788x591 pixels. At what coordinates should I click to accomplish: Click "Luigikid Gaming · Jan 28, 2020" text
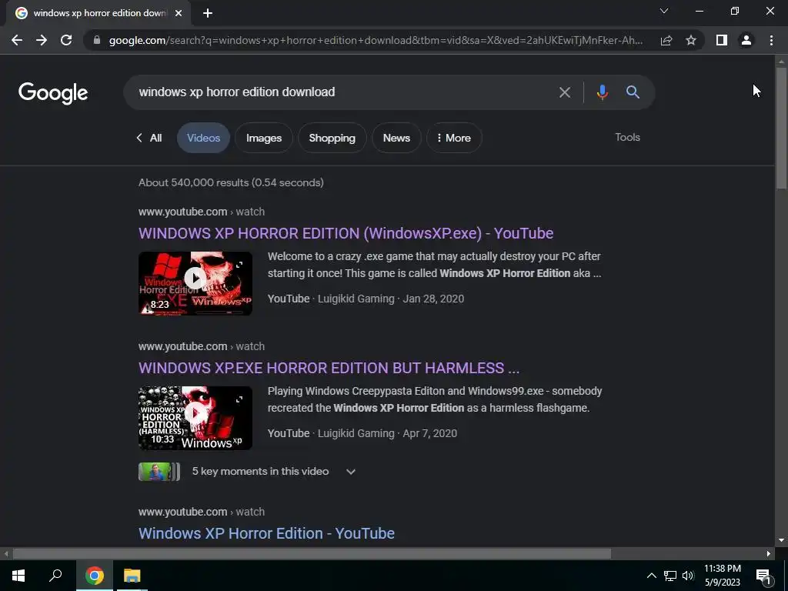click(391, 299)
